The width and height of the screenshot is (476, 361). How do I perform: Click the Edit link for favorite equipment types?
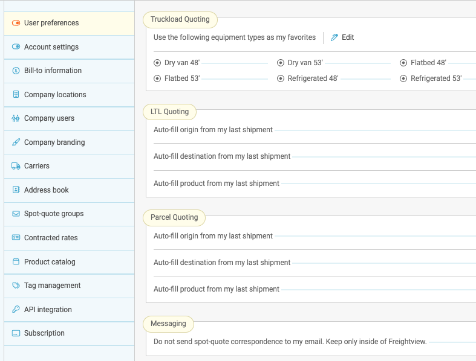point(348,37)
